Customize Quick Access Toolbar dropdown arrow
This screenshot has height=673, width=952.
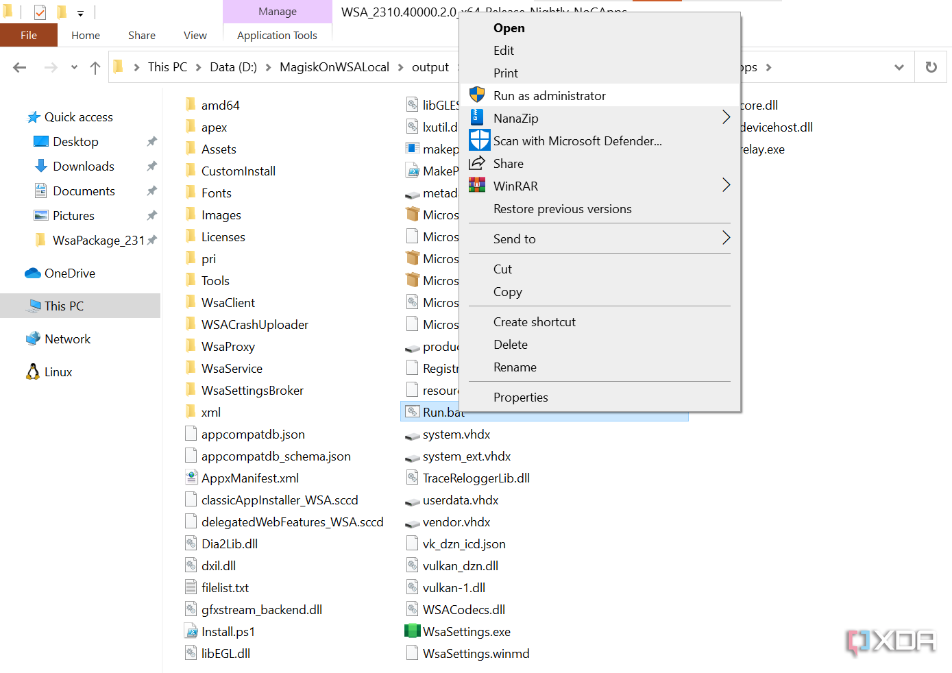[x=80, y=13]
